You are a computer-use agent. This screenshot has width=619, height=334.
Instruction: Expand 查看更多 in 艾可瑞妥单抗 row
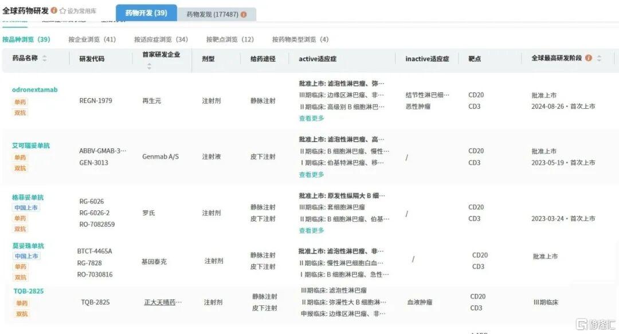point(311,174)
